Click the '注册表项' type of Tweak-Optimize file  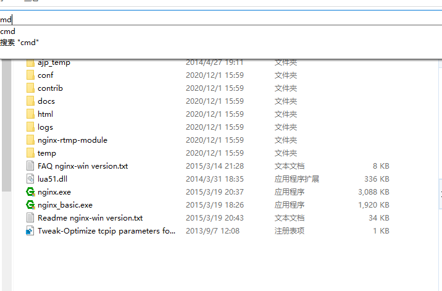click(290, 231)
